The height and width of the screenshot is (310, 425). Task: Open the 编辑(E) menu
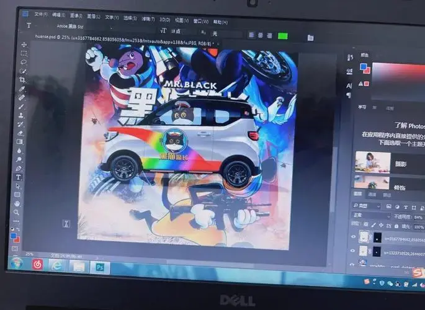pos(58,15)
